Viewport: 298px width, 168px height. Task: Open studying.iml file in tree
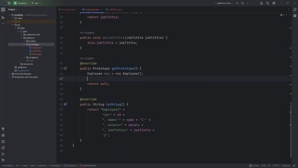pos(23,70)
